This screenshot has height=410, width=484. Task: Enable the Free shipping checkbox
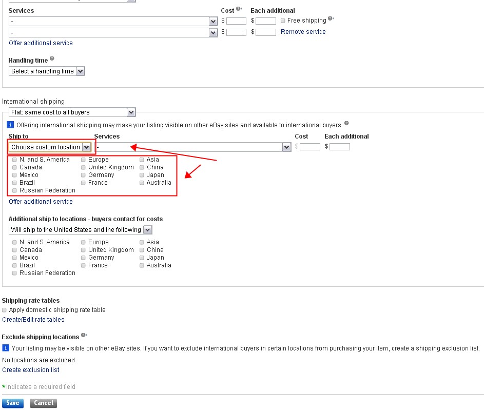282,21
